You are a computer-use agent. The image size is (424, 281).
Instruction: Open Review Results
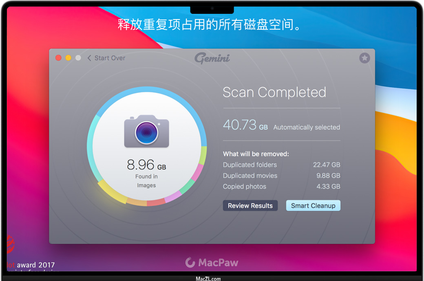click(250, 206)
